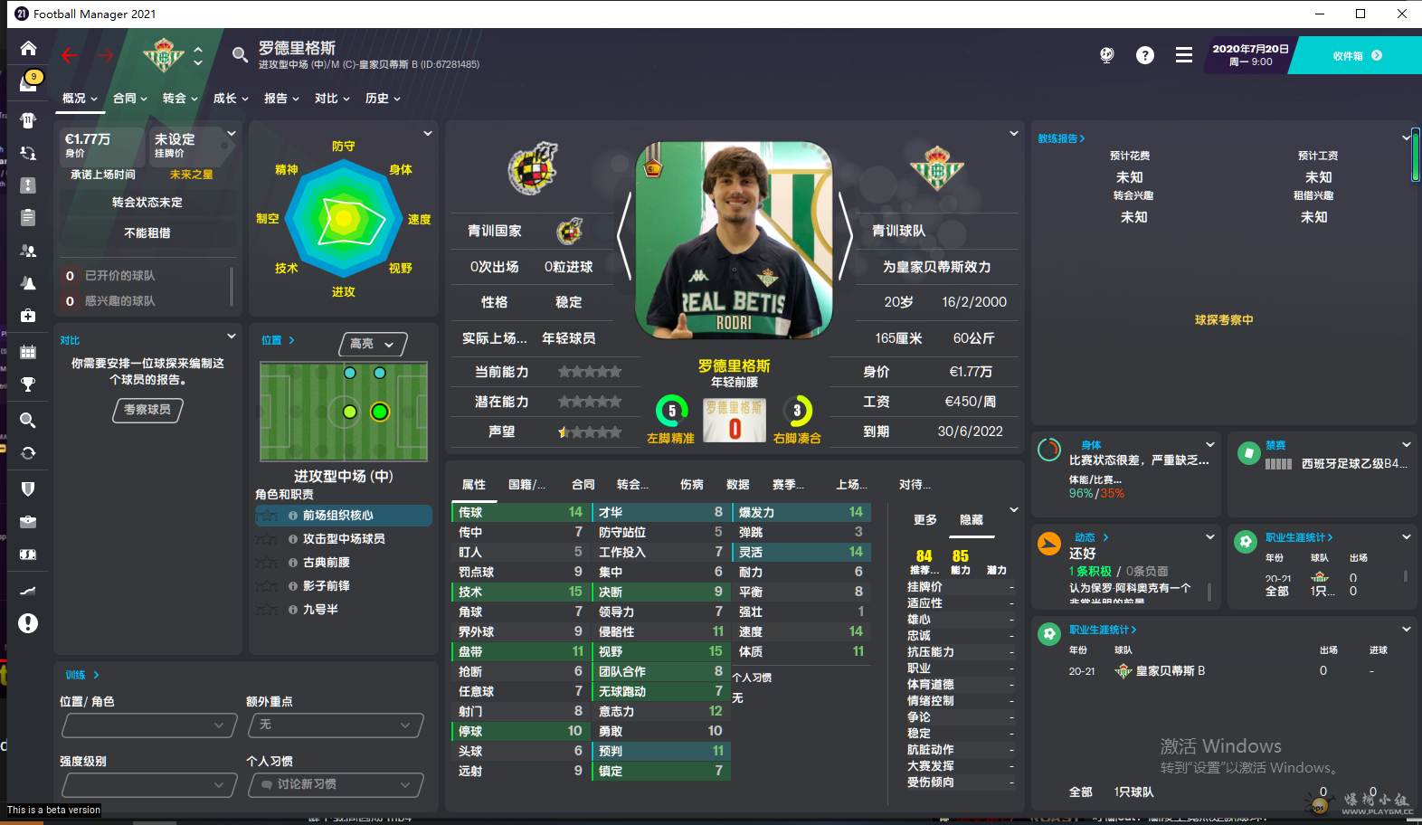Open the medical centre icon
Viewport: 1422px width, 825px height.
click(28, 316)
